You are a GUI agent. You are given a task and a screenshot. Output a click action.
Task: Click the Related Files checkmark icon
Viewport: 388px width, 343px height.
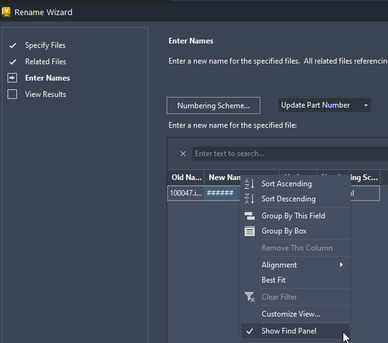point(13,62)
